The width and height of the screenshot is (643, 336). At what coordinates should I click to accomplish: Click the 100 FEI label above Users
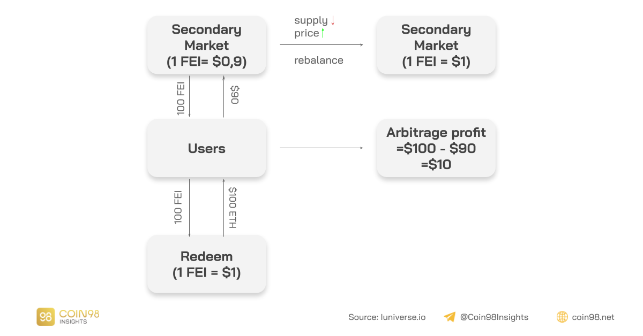tap(181, 97)
